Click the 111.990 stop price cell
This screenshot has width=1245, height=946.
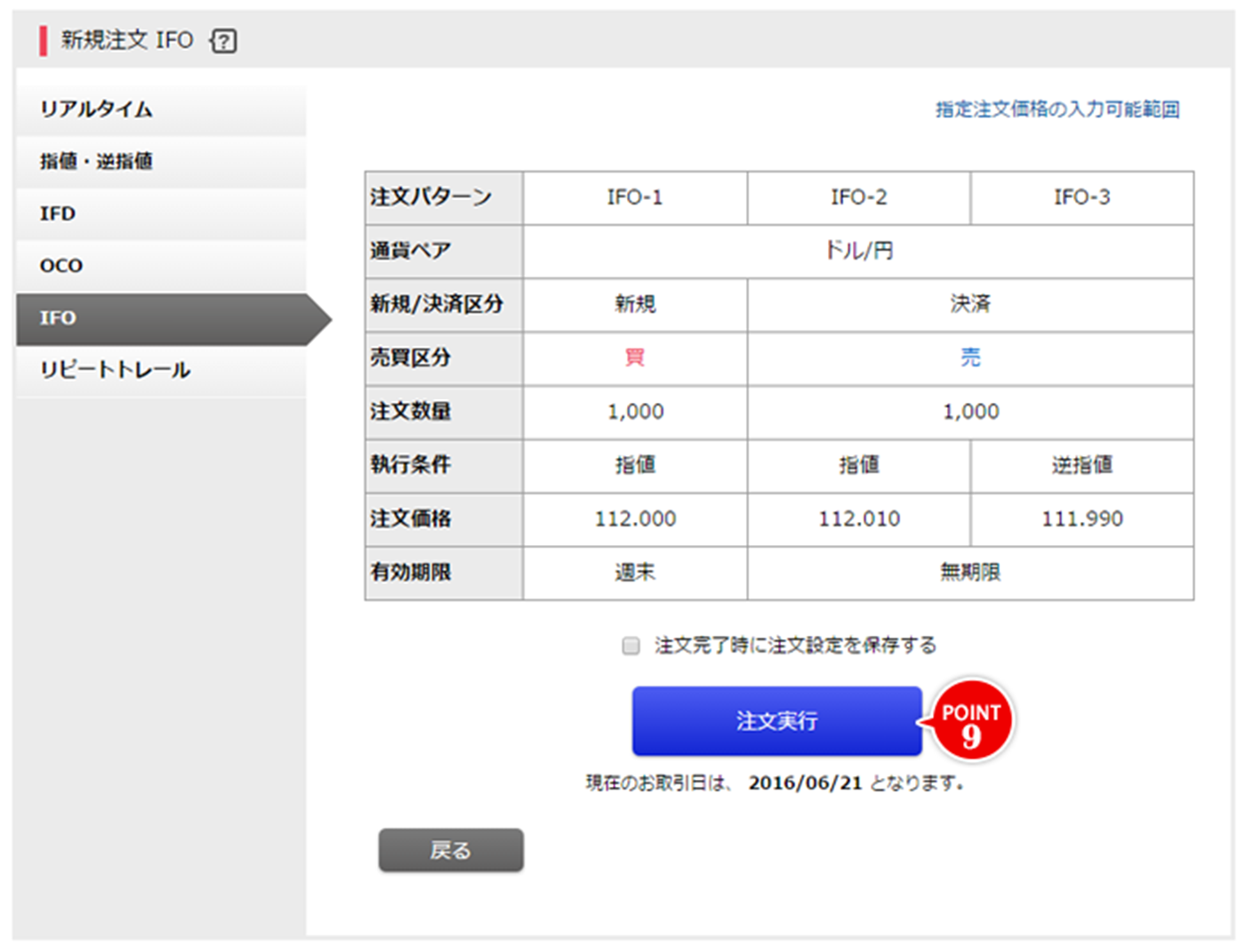1081,519
